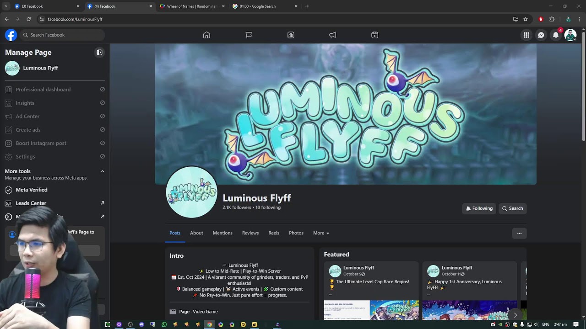
Task: Open The Ultimate Level Cap Race featured post
Action: 371,291
